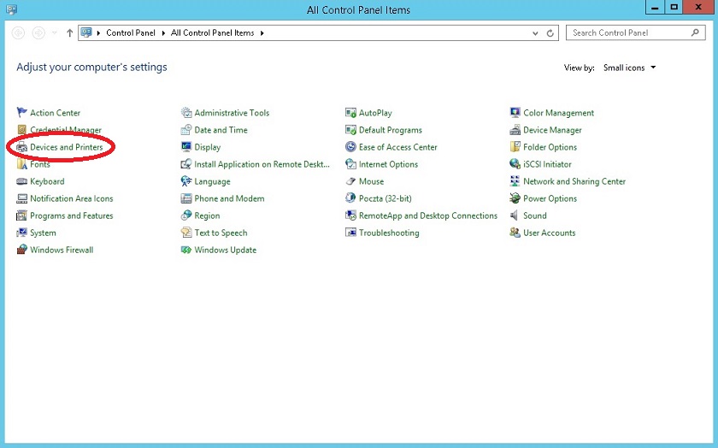
Task: Click the Troubleshooting icon
Action: coord(350,233)
